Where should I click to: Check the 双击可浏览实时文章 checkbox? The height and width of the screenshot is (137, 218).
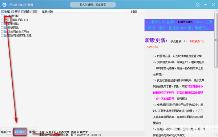pyautogui.click(x=2, y=35)
